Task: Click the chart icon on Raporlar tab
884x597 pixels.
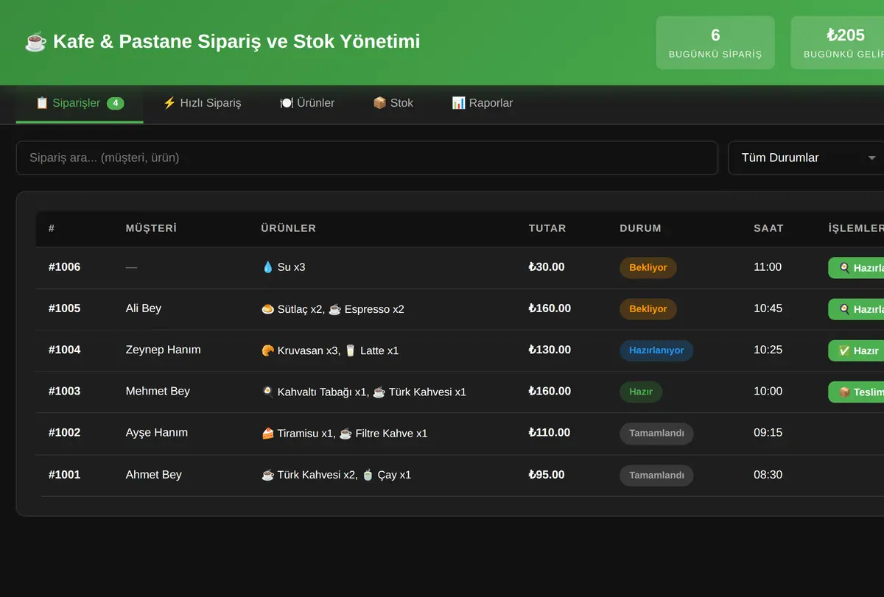Action: coord(458,103)
